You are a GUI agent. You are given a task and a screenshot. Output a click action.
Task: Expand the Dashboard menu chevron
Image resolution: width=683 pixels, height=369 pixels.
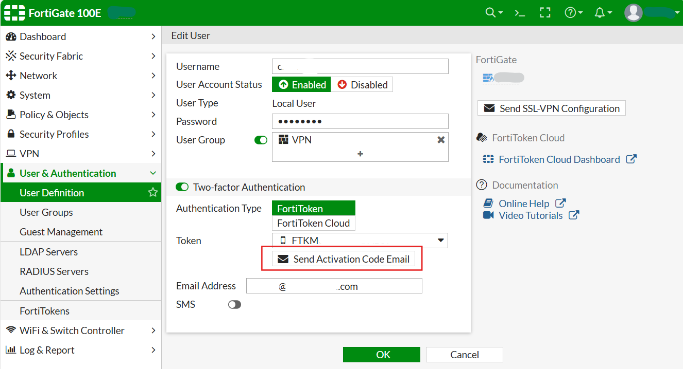pyautogui.click(x=153, y=36)
